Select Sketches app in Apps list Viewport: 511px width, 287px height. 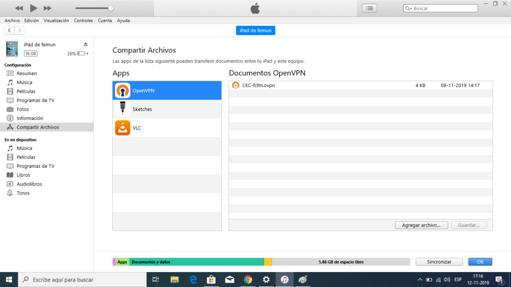(167, 109)
